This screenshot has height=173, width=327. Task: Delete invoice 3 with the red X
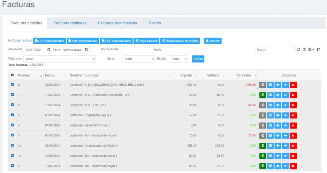point(293,135)
